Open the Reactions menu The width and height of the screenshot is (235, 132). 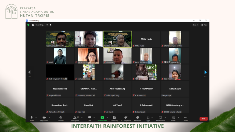pos(137,118)
